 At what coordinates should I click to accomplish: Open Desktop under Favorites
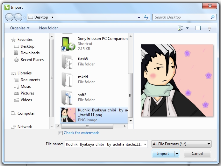tap(27, 46)
